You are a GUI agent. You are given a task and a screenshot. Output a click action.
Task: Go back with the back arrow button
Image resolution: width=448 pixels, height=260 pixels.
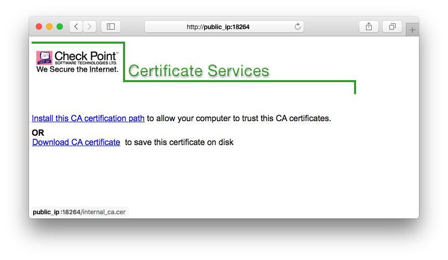[x=76, y=27]
